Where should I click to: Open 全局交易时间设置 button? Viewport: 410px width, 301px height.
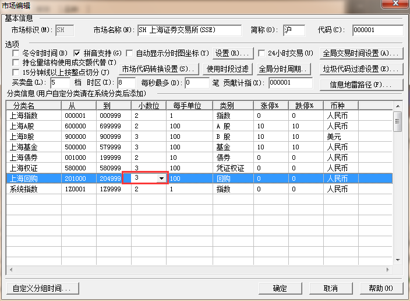pyautogui.click(x=362, y=54)
